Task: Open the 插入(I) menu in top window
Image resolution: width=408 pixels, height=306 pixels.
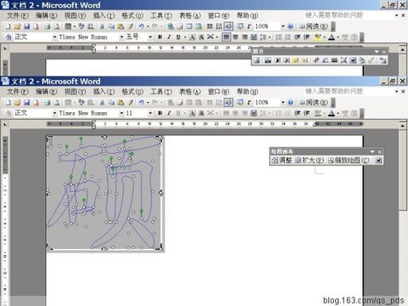Action: click(104, 15)
